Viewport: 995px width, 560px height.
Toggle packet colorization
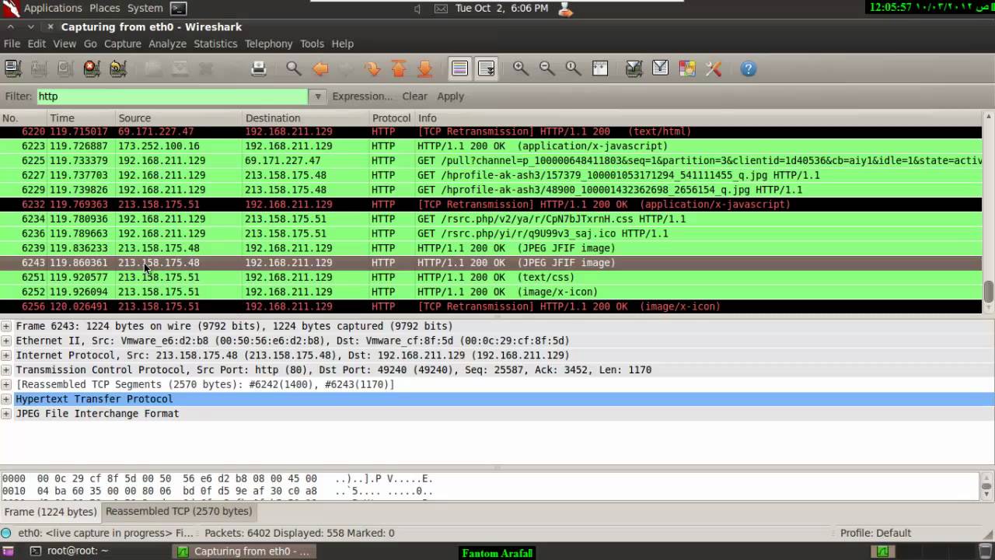pyautogui.click(x=460, y=68)
